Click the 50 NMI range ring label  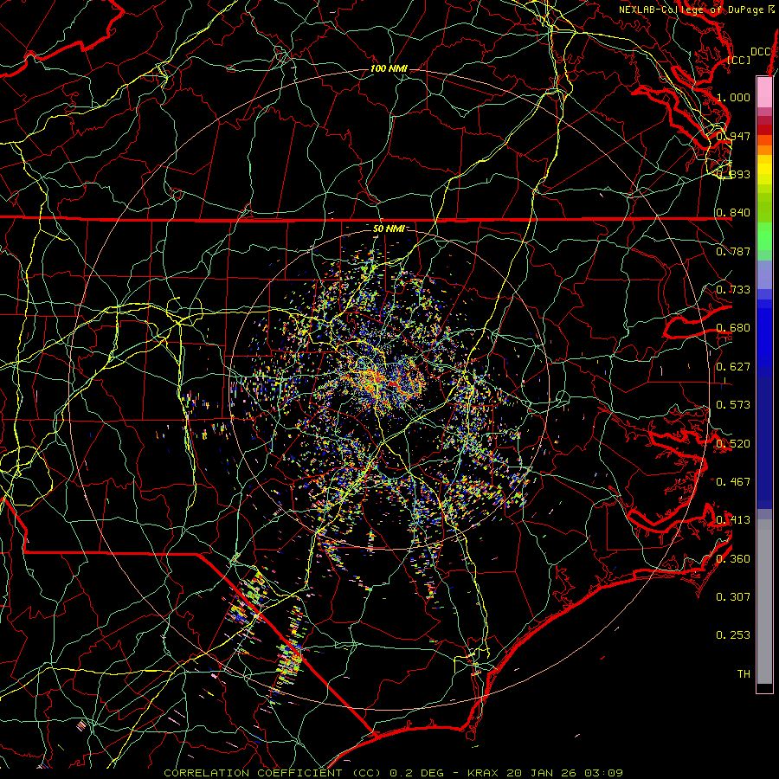point(389,229)
